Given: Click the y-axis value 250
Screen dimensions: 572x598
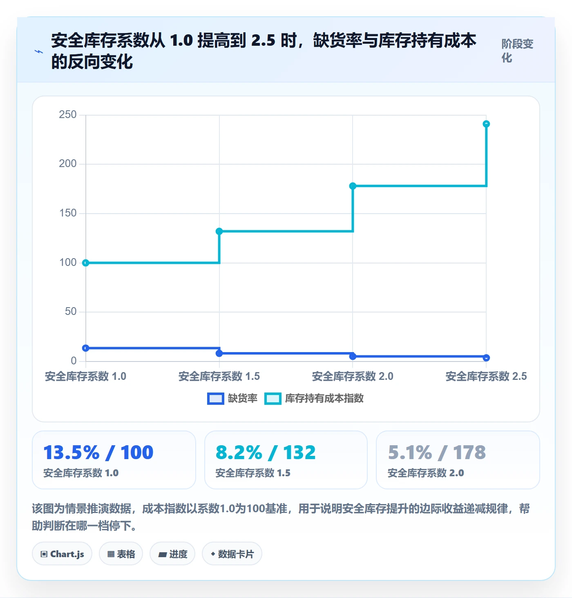Looking at the screenshot, I should 68,115.
